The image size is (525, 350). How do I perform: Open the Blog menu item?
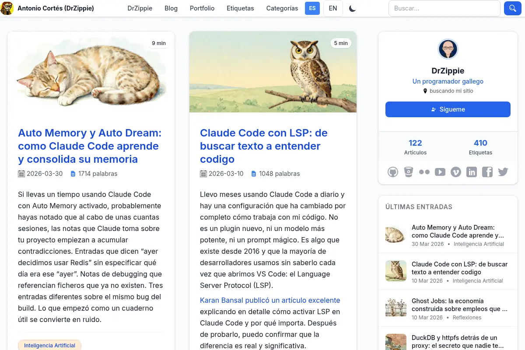pyautogui.click(x=171, y=8)
